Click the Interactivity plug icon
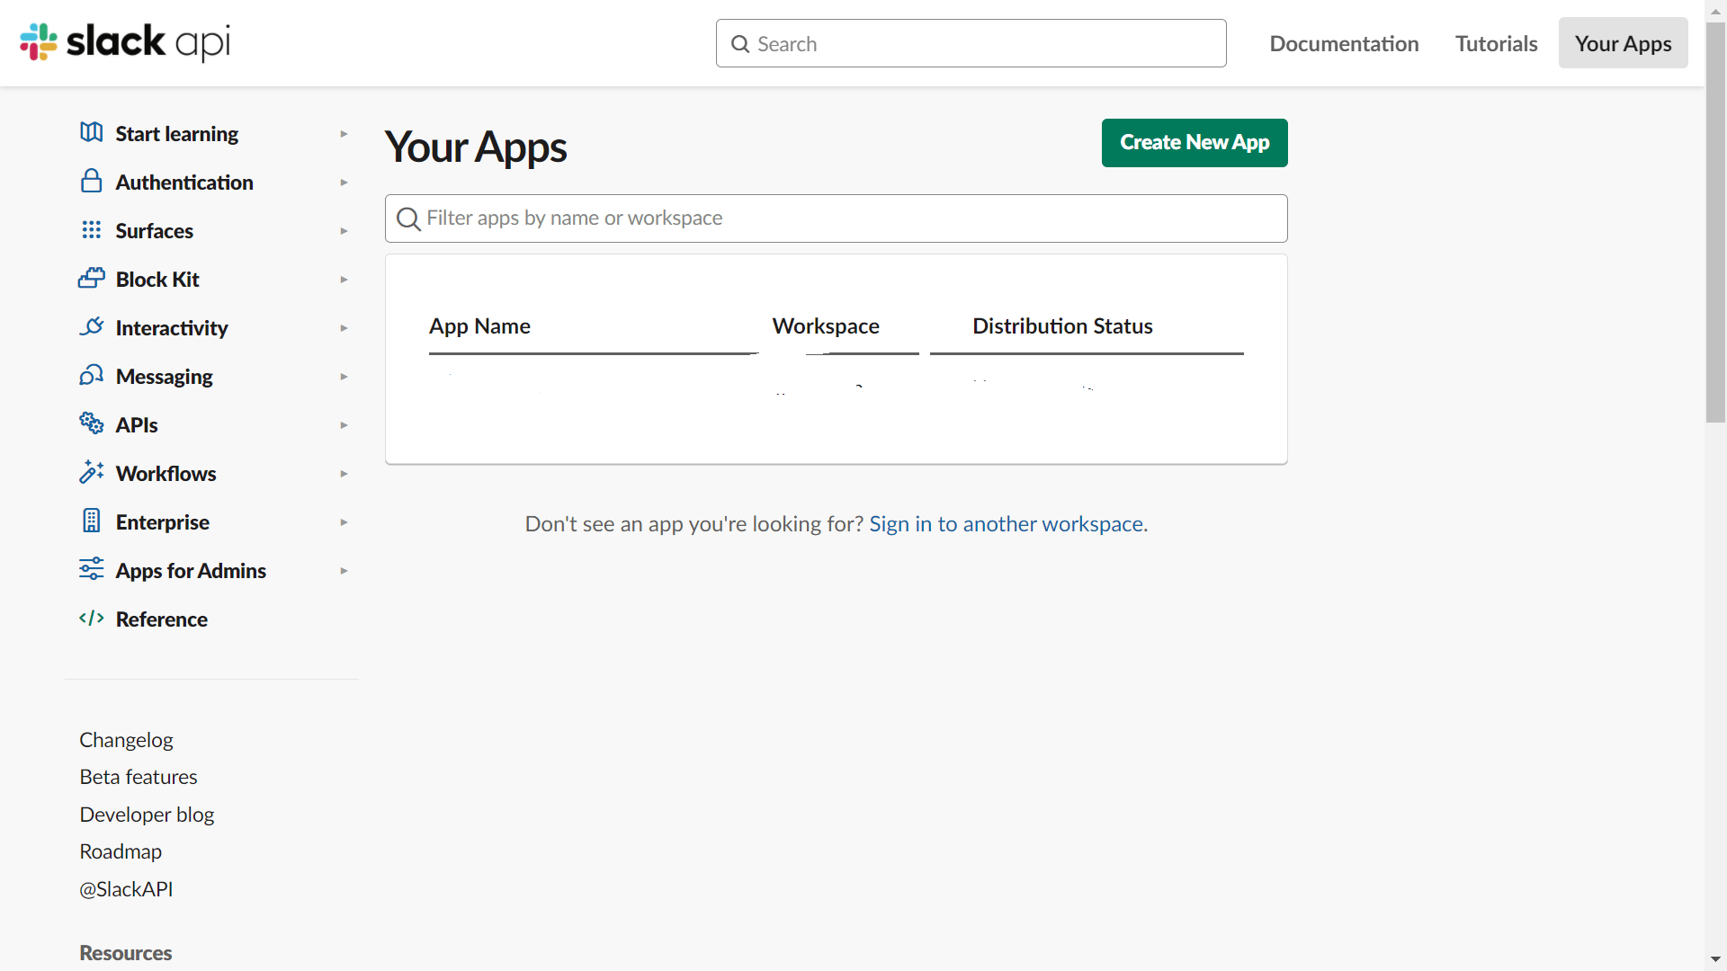The height and width of the screenshot is (971, 1727). 91,326
